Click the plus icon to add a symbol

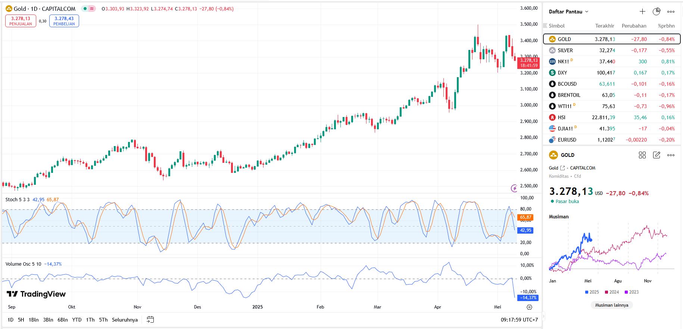click(642, 12)
